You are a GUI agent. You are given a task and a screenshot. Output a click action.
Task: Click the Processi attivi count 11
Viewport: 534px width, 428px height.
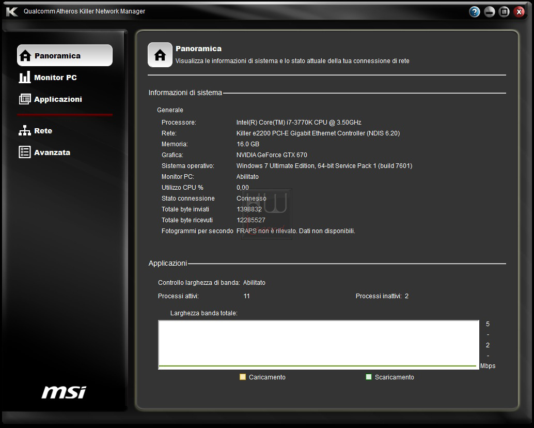tap(246, 296)
